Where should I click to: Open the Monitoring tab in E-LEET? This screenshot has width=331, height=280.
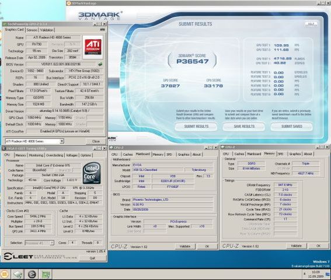pos(36,155)
